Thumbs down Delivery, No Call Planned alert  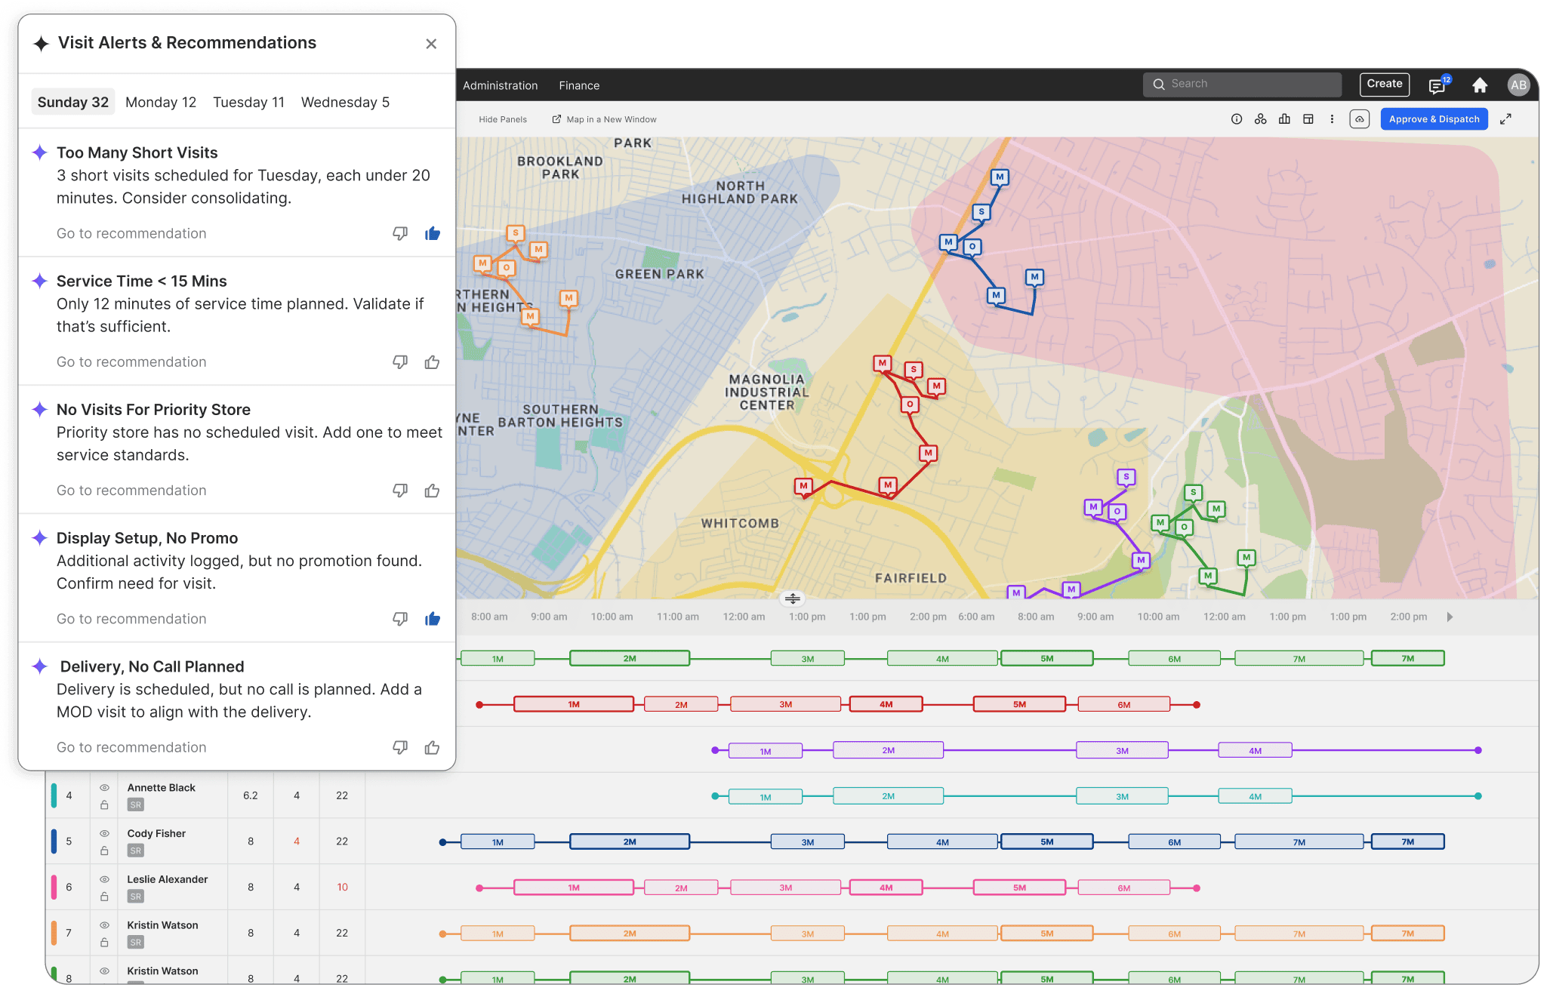tap(400, 747)
